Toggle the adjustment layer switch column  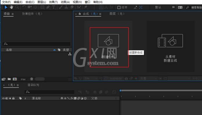[x=82, y=98]
